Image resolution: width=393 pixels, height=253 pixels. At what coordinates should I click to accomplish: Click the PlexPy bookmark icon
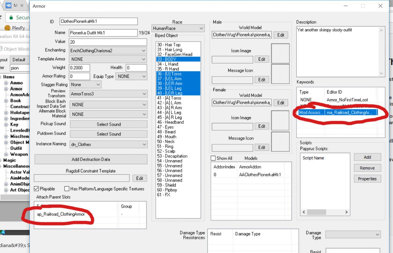click(7, 28)
